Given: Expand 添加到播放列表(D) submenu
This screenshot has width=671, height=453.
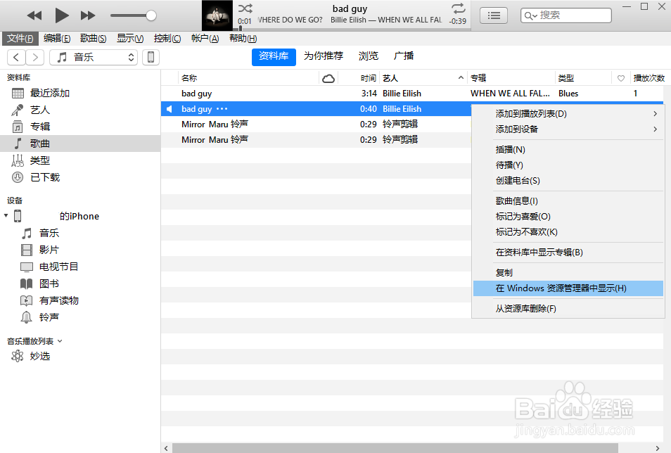Looking at the screenshot, I should [568, 114].
